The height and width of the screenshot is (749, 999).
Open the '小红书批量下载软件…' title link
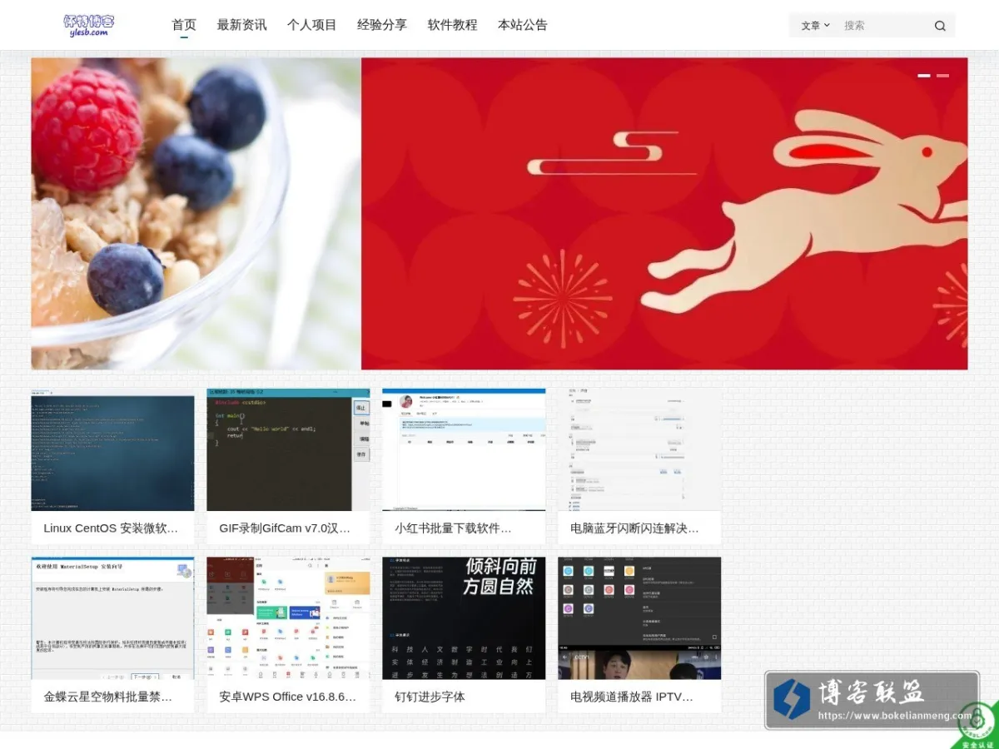point(454,528)
